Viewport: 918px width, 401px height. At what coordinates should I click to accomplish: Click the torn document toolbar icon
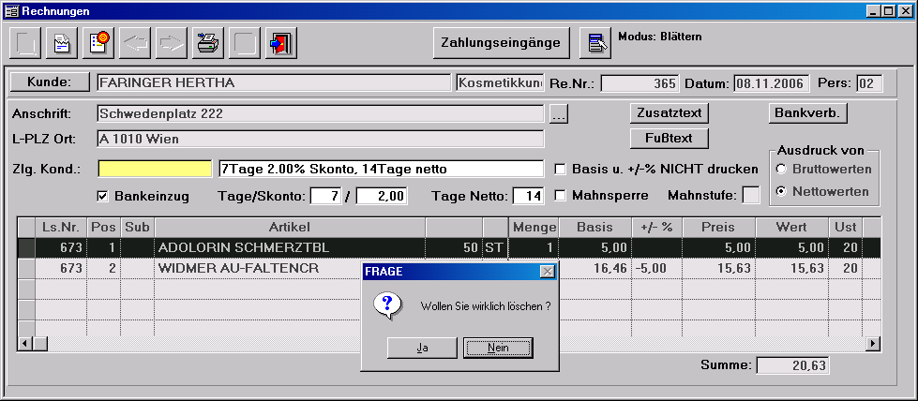(62, 43)
